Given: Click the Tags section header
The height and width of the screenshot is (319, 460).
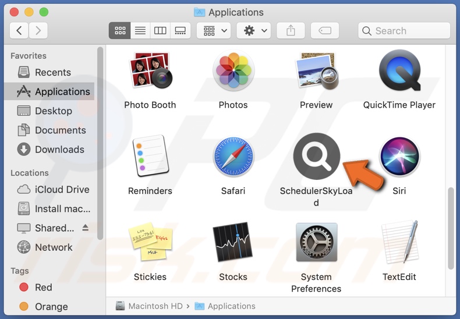Looking at the screenshot, I should pos(20,271).
